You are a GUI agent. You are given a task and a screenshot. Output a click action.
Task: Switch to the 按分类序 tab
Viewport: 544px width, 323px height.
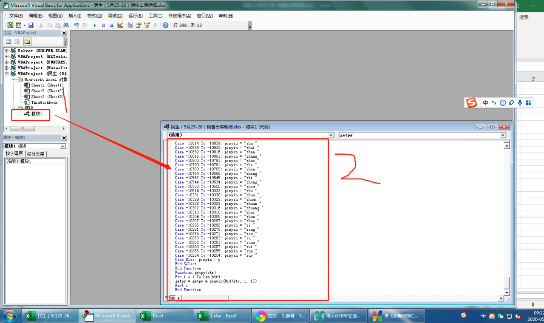click(x=37, y=154)
